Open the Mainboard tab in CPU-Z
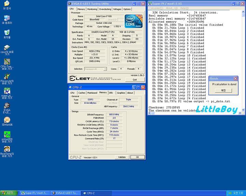Image resolution: width=246 pixels, height=196 pixels. (x=92, y=93)
